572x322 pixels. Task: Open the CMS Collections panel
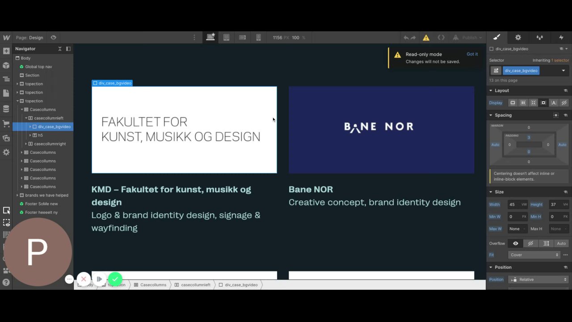(x=6, y=109)
